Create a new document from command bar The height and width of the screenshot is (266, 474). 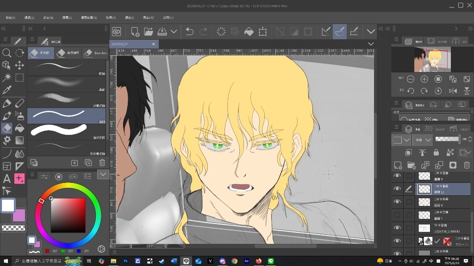tap(135, 31)
